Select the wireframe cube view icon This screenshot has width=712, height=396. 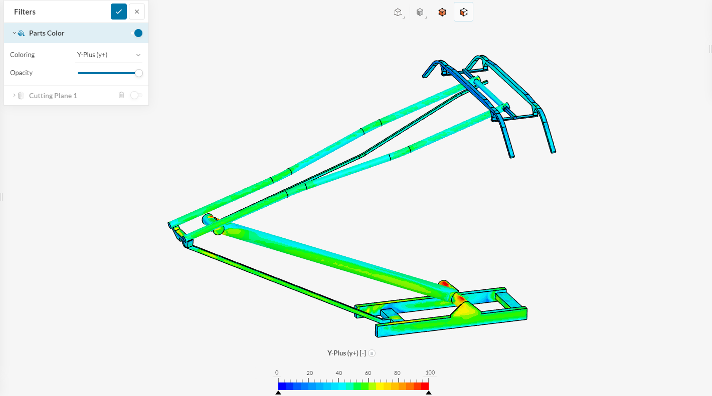398,12
